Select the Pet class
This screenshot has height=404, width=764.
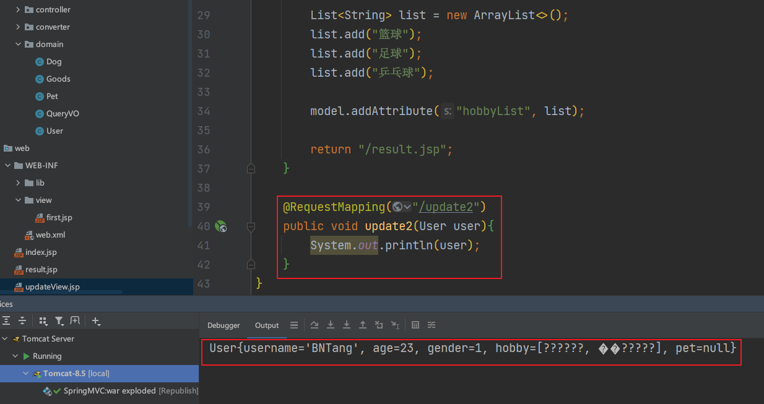[x=52, y=97]
